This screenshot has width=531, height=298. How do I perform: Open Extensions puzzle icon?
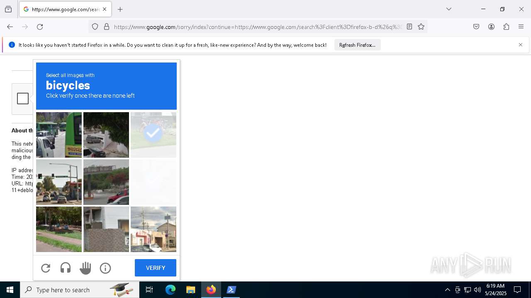click(x=506, y=27)
